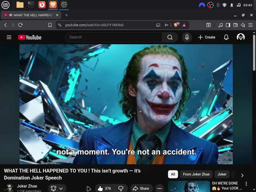Screen dimensions: 256x192
Task: Click the video title WHAT THE HELL HAPPENED
Action: (x=72, y=174)
